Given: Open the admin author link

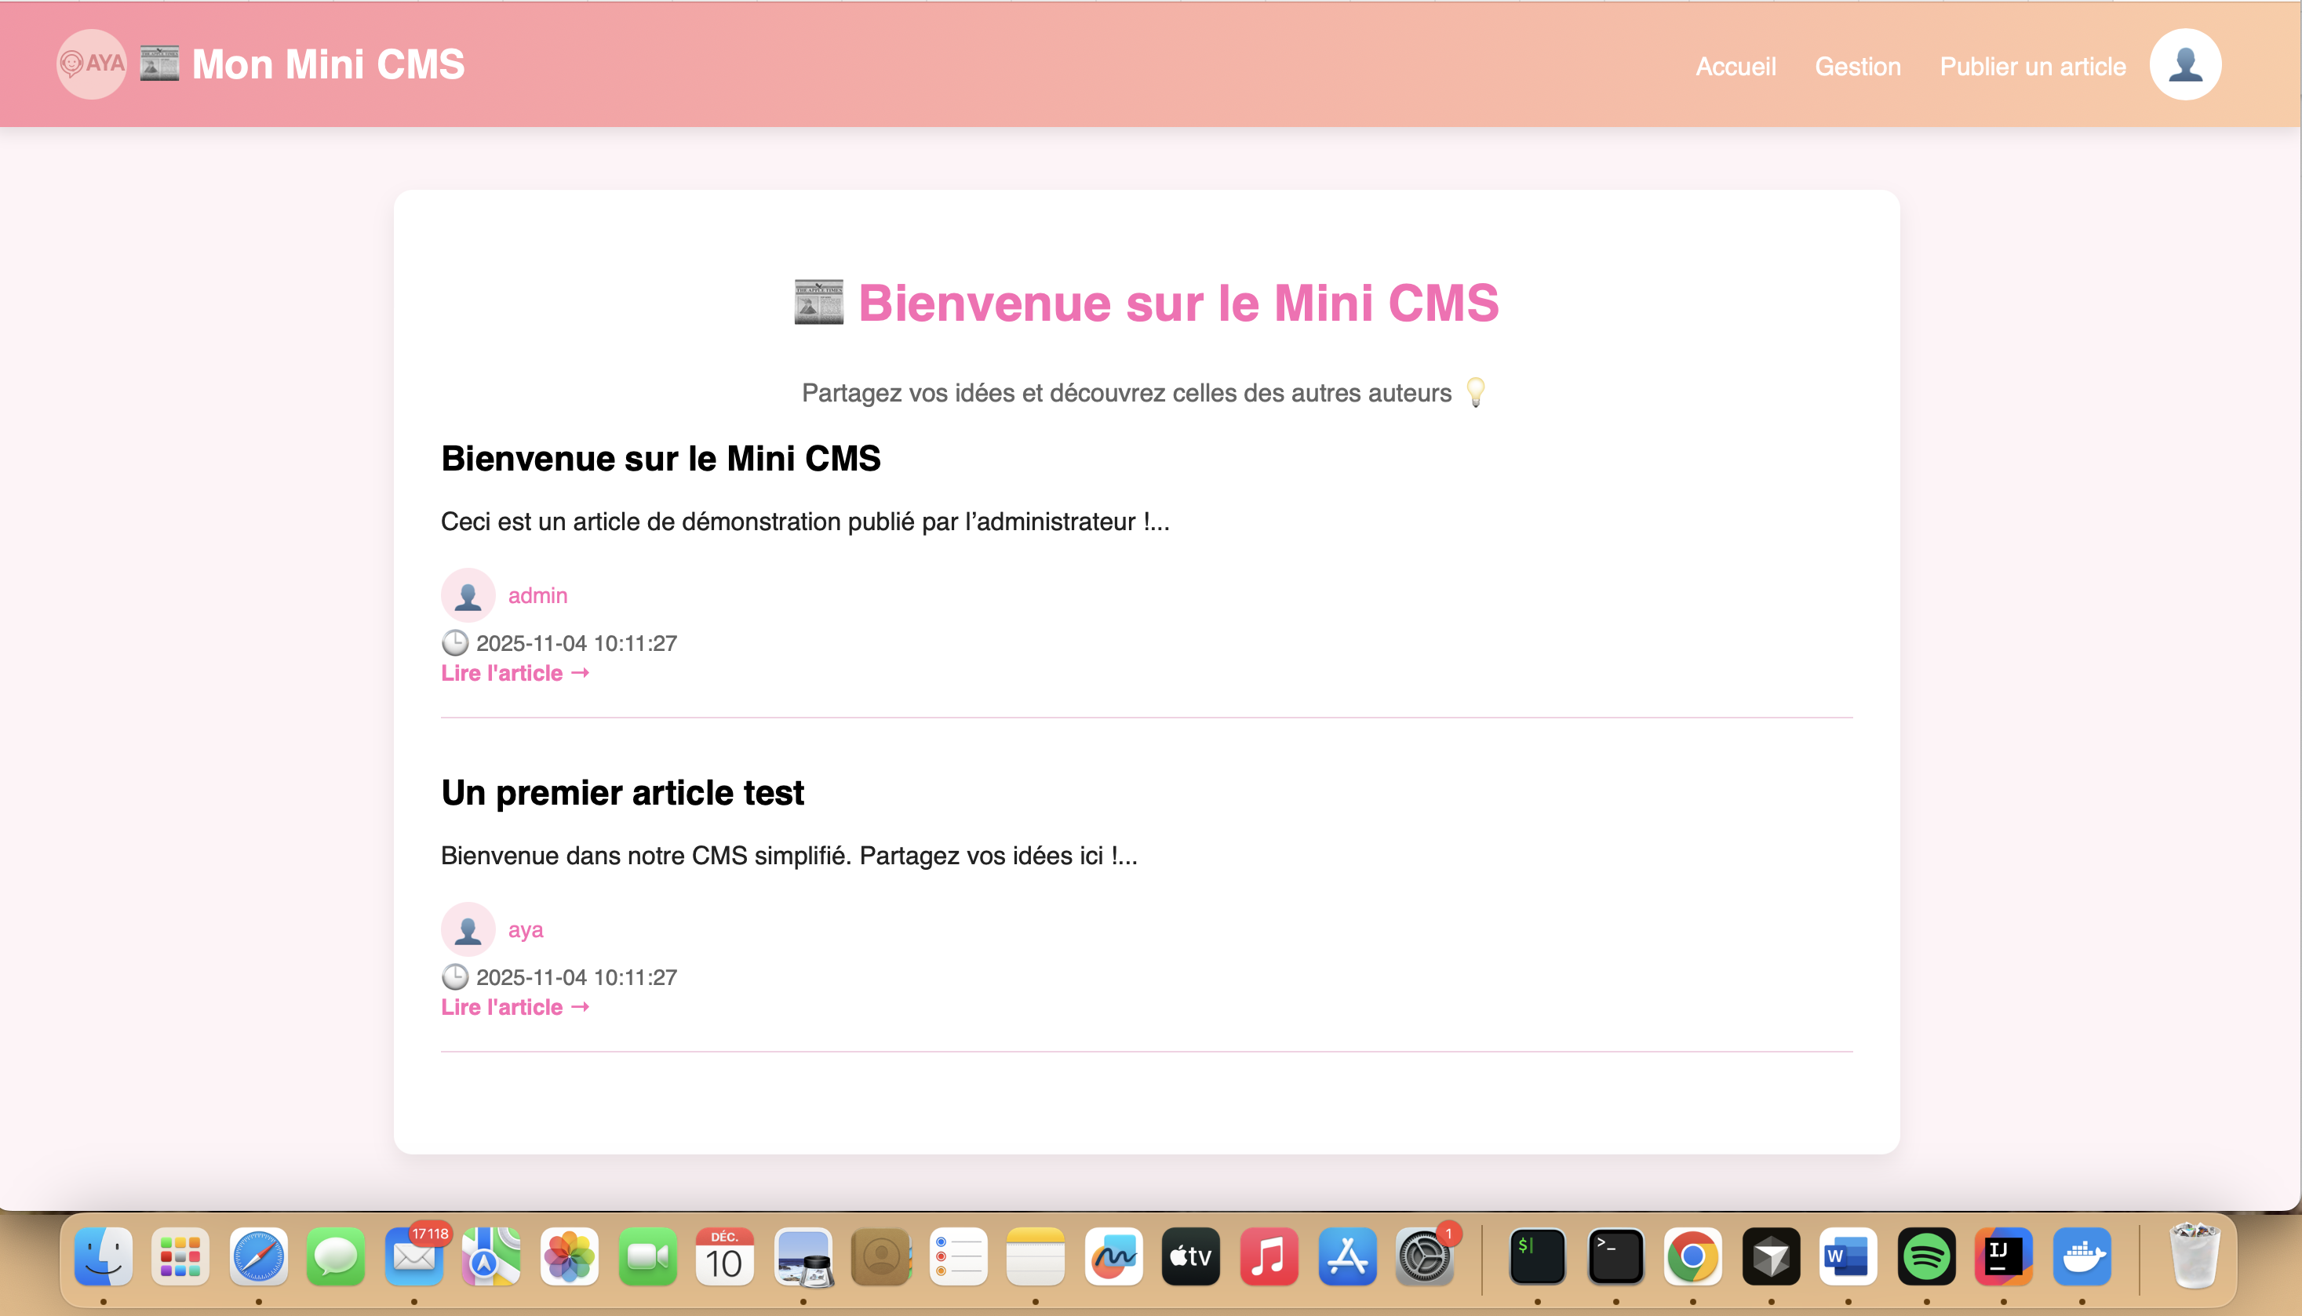Looking at the screenshot, I should pyautogui.click(x=537, y=595).
